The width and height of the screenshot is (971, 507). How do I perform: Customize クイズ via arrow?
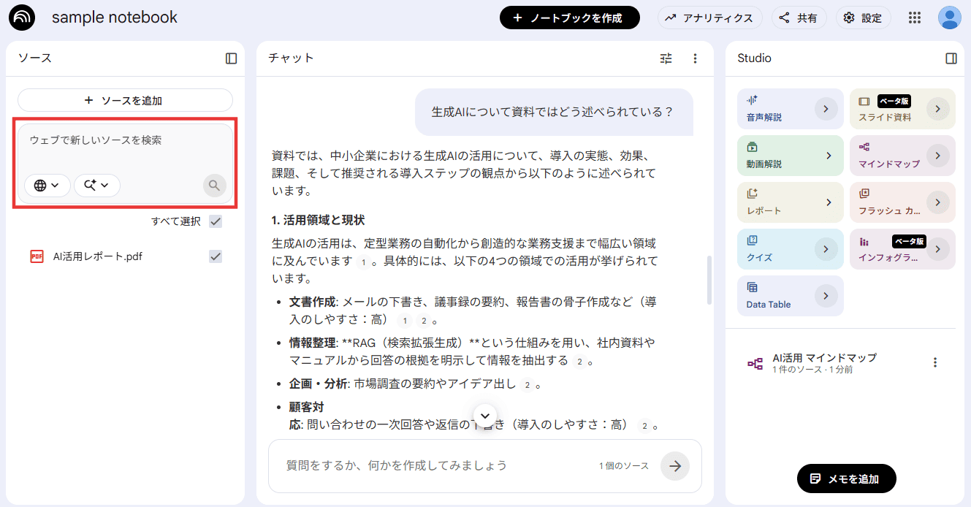pos(826,249)
